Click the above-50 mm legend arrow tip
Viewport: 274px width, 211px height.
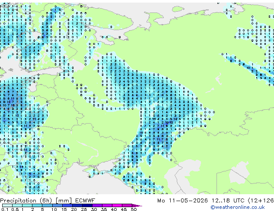(137, 205)
